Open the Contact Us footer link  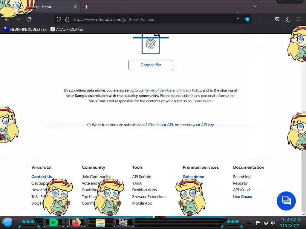coord(42,177)
